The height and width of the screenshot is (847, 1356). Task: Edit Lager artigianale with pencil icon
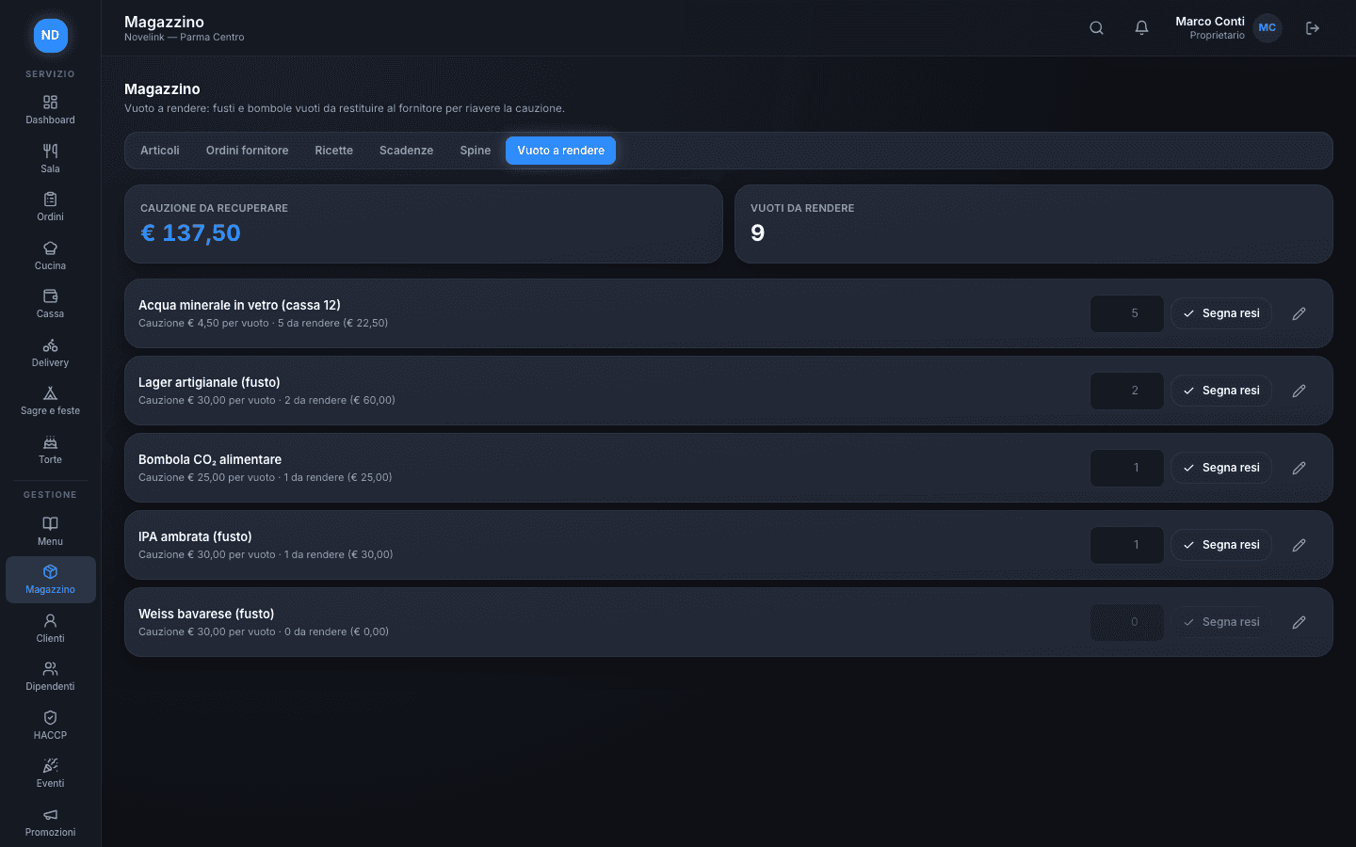1299,391
